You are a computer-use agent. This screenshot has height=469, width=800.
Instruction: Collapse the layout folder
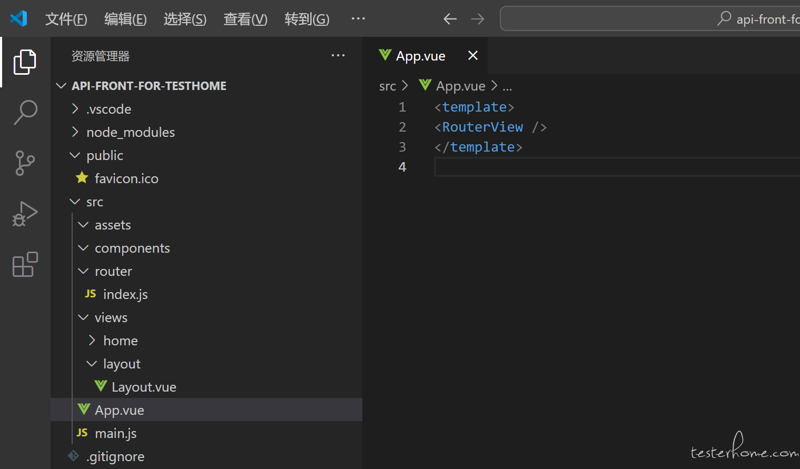pos(92,364)
